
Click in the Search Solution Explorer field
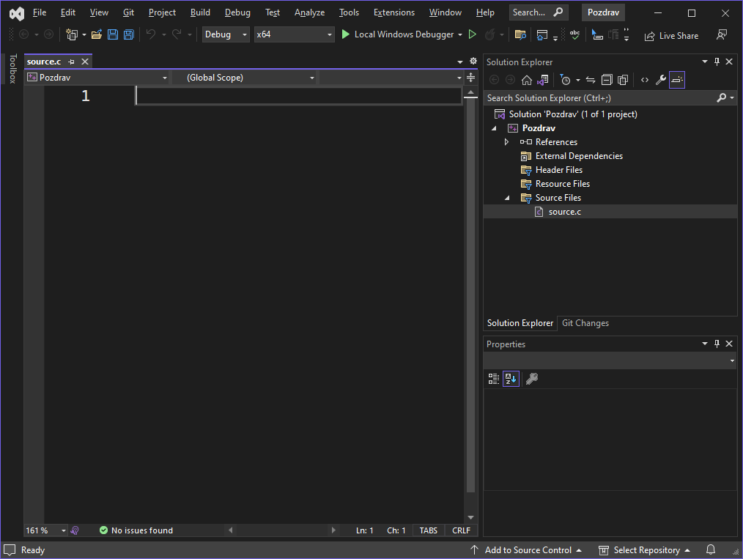coord(599,98)
